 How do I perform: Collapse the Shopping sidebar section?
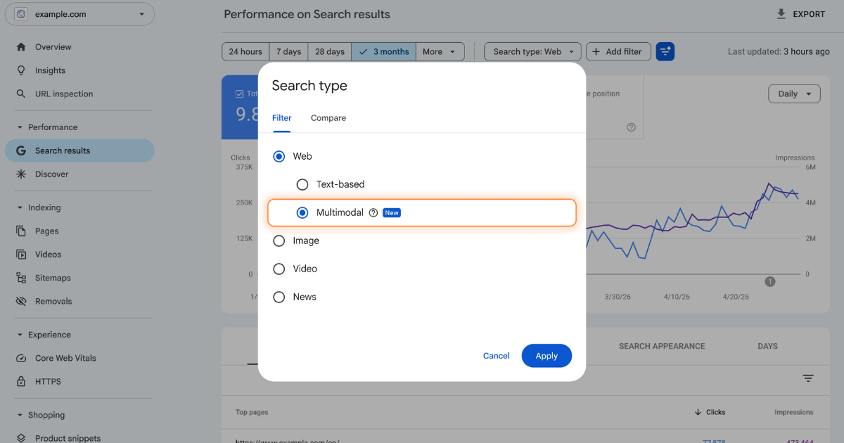20,415
